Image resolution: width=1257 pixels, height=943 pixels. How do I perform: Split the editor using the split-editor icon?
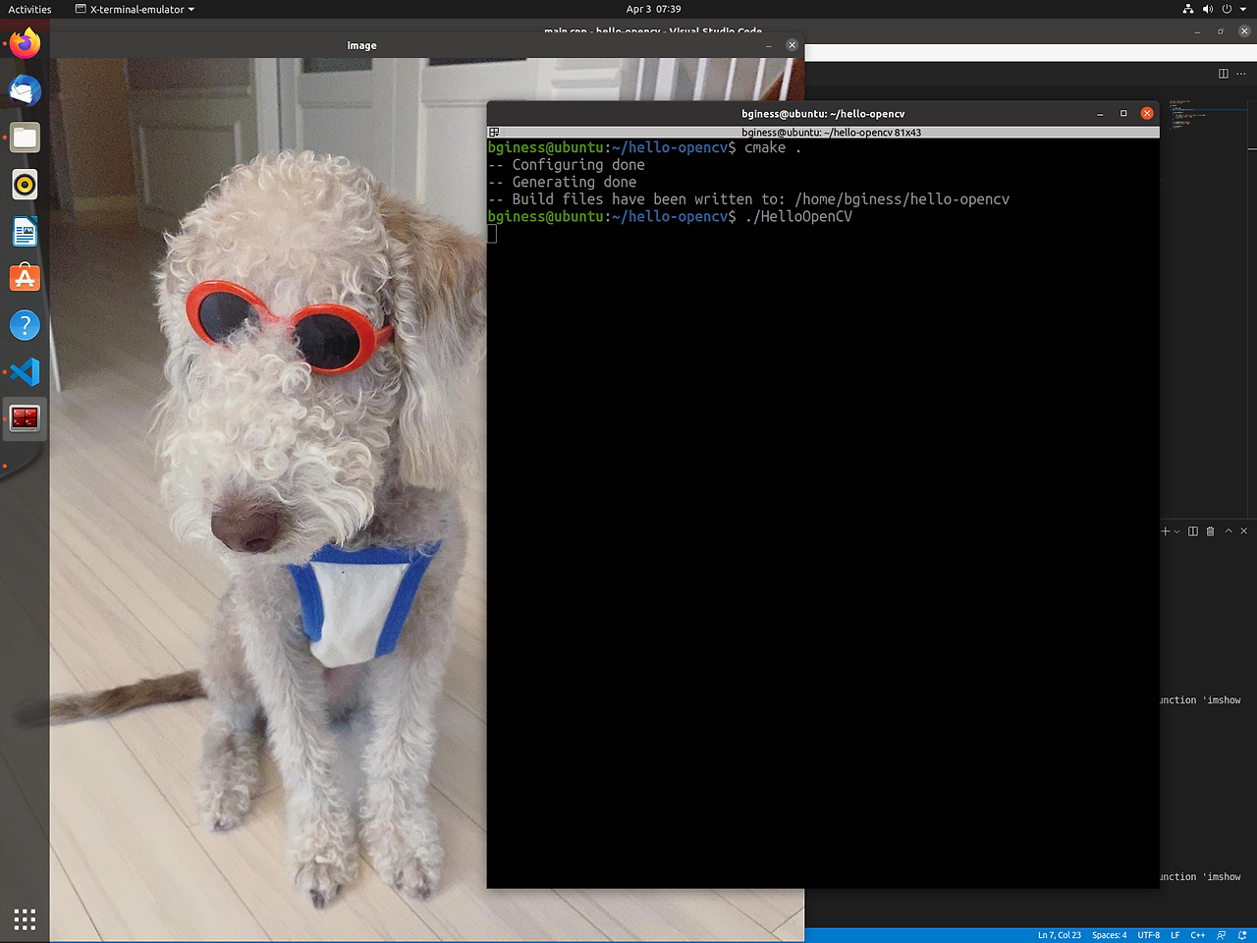pos(1223,73)
